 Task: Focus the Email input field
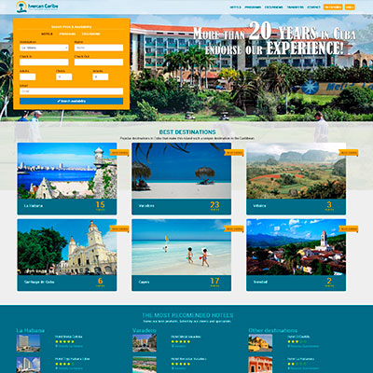click(x=72, y=91)
